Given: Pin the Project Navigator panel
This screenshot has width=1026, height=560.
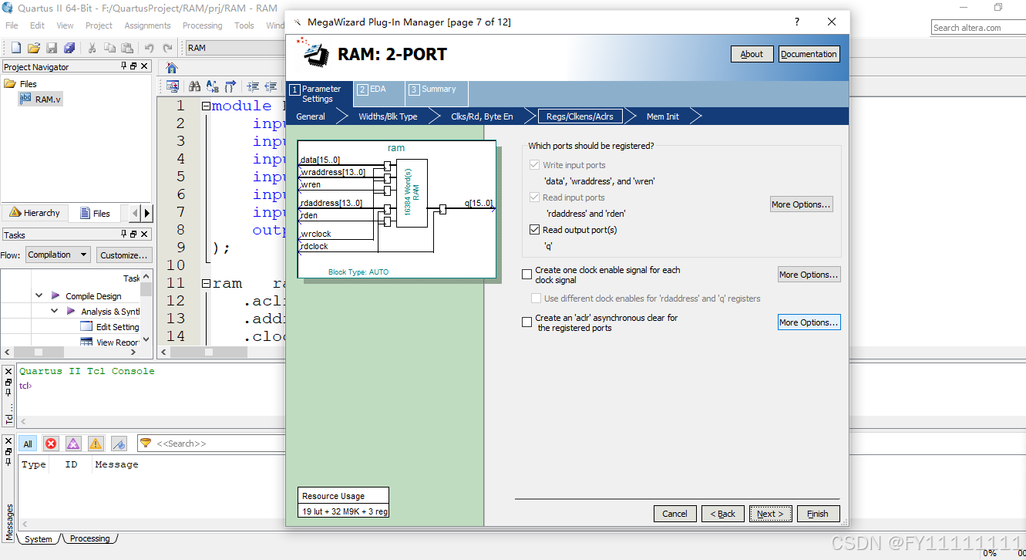Looking at the screenshot, I should pos(124,66).
